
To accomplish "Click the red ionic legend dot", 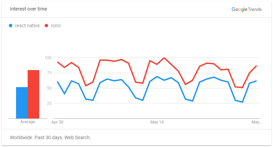I will click(46, 26).
